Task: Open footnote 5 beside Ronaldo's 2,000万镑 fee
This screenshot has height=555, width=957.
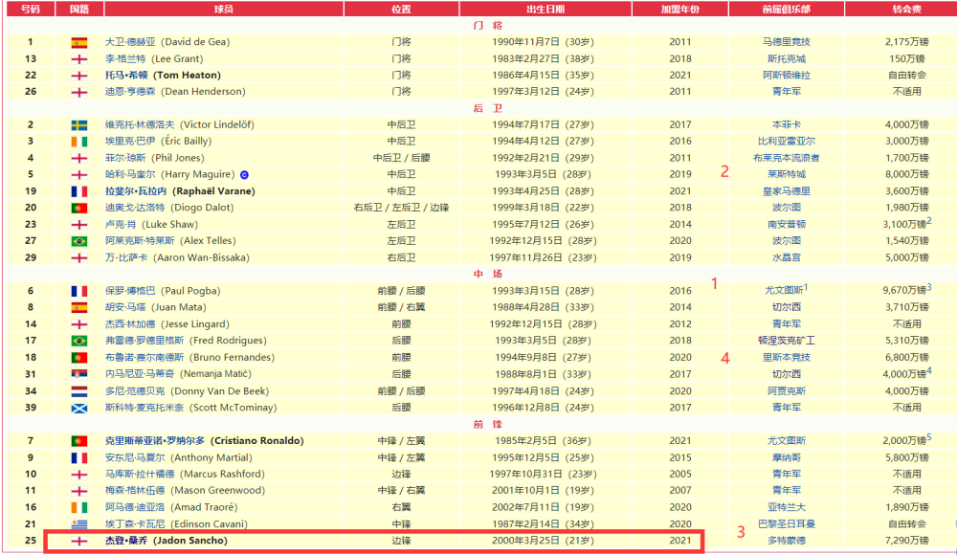Action: pyautogui.click(x=929, y=437)
